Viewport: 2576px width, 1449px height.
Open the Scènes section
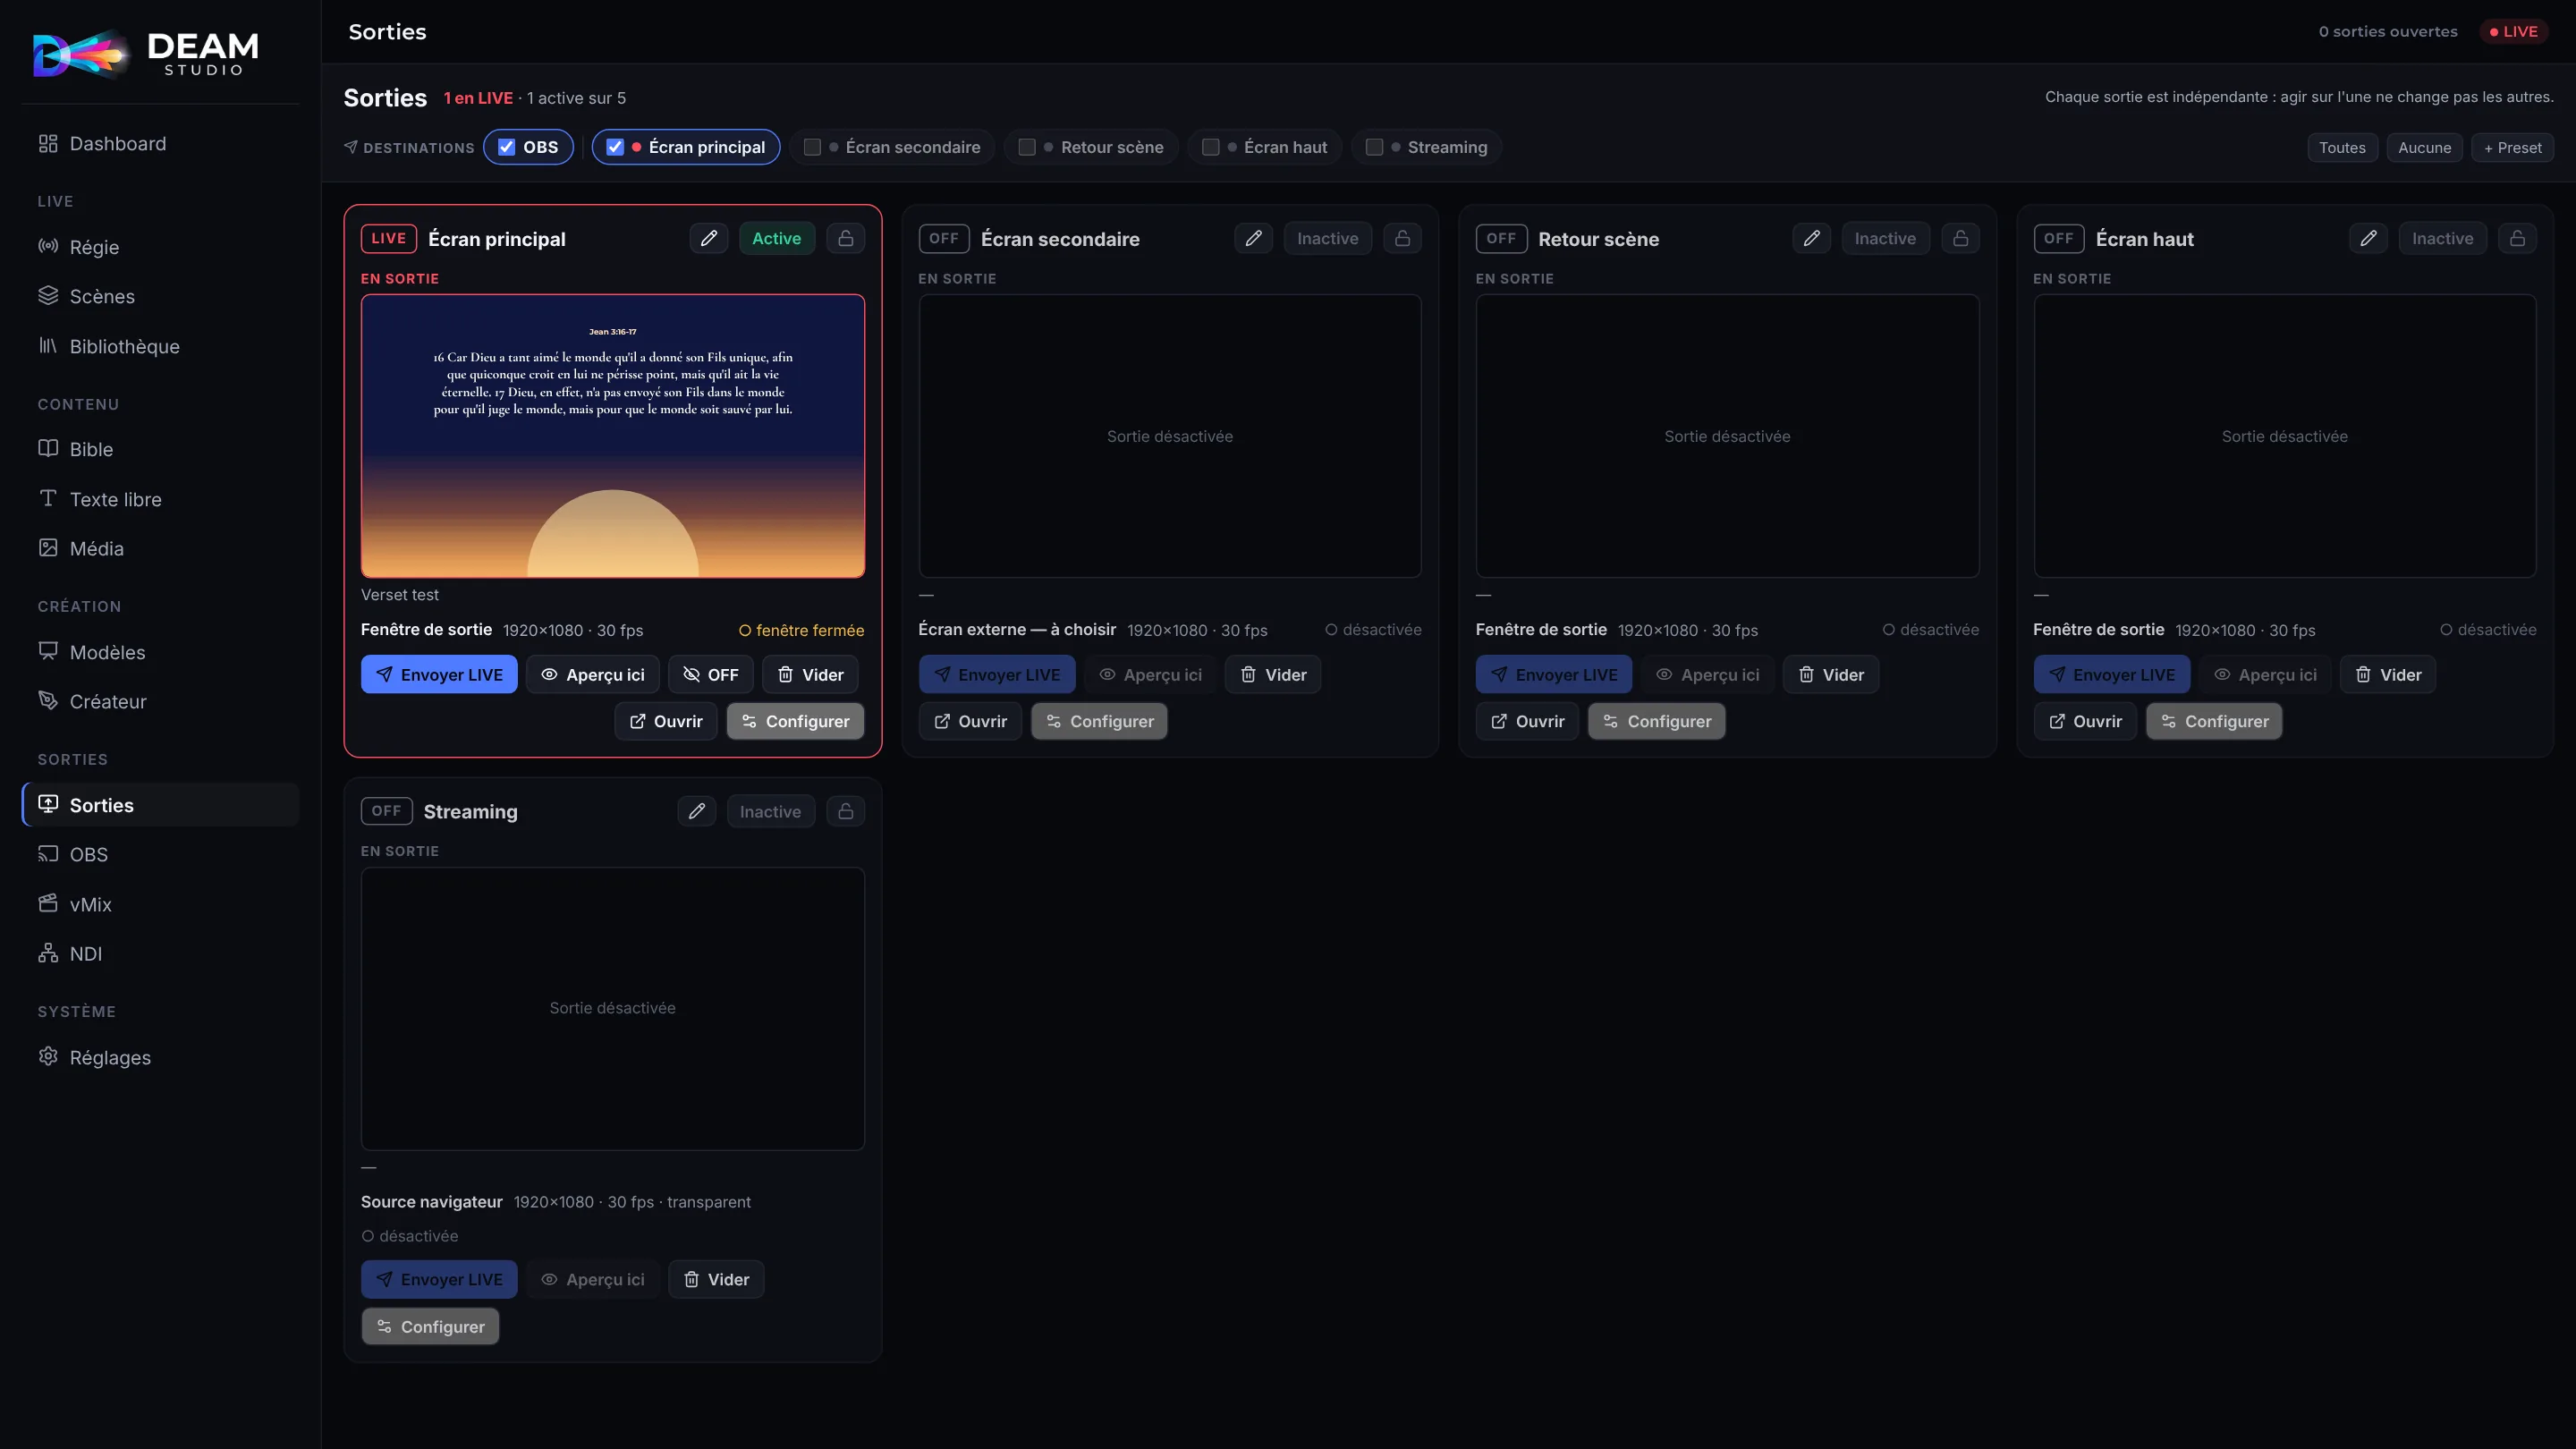[x=160, y=296]
